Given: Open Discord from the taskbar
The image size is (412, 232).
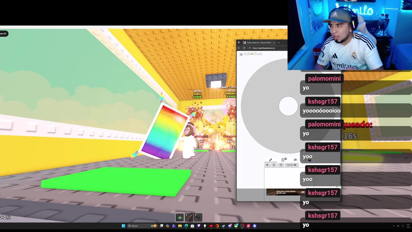Looking at the screenshot, I should 230,226.
